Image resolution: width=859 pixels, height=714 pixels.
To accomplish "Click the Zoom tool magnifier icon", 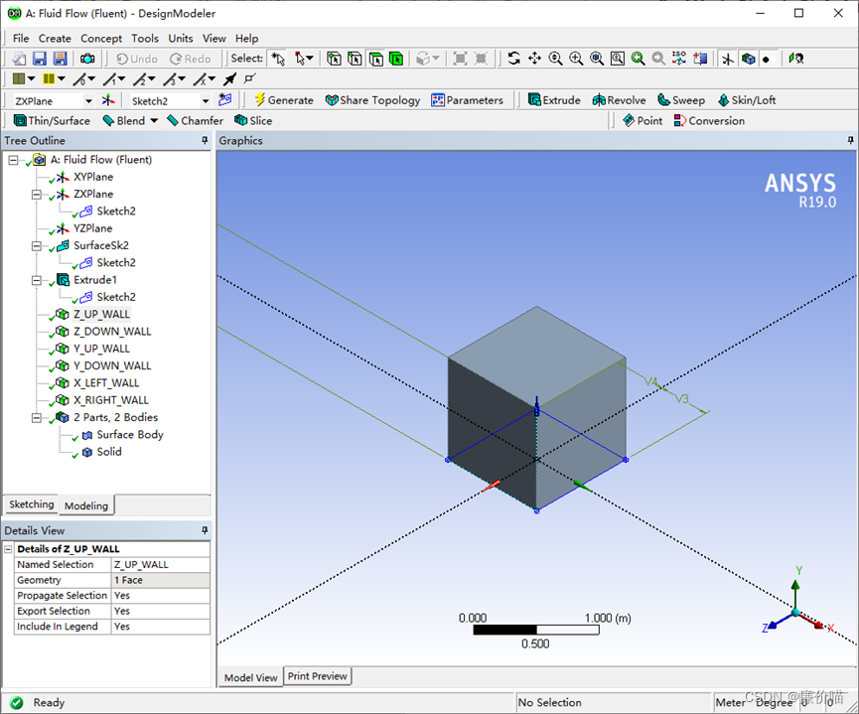I will (x=555, y=59).
